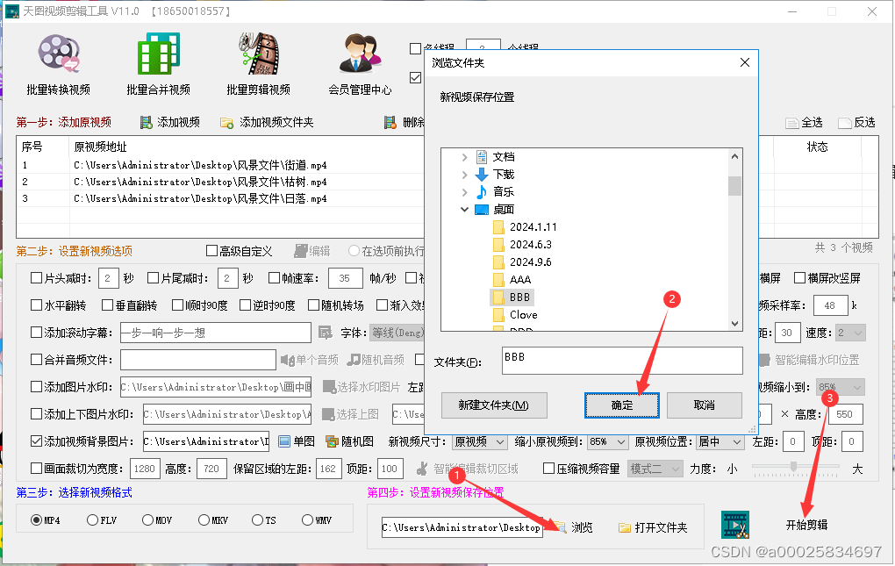Click the 选择水印图片 icon
Viewport: 895px width, 566px height.
tap(329, 387)
